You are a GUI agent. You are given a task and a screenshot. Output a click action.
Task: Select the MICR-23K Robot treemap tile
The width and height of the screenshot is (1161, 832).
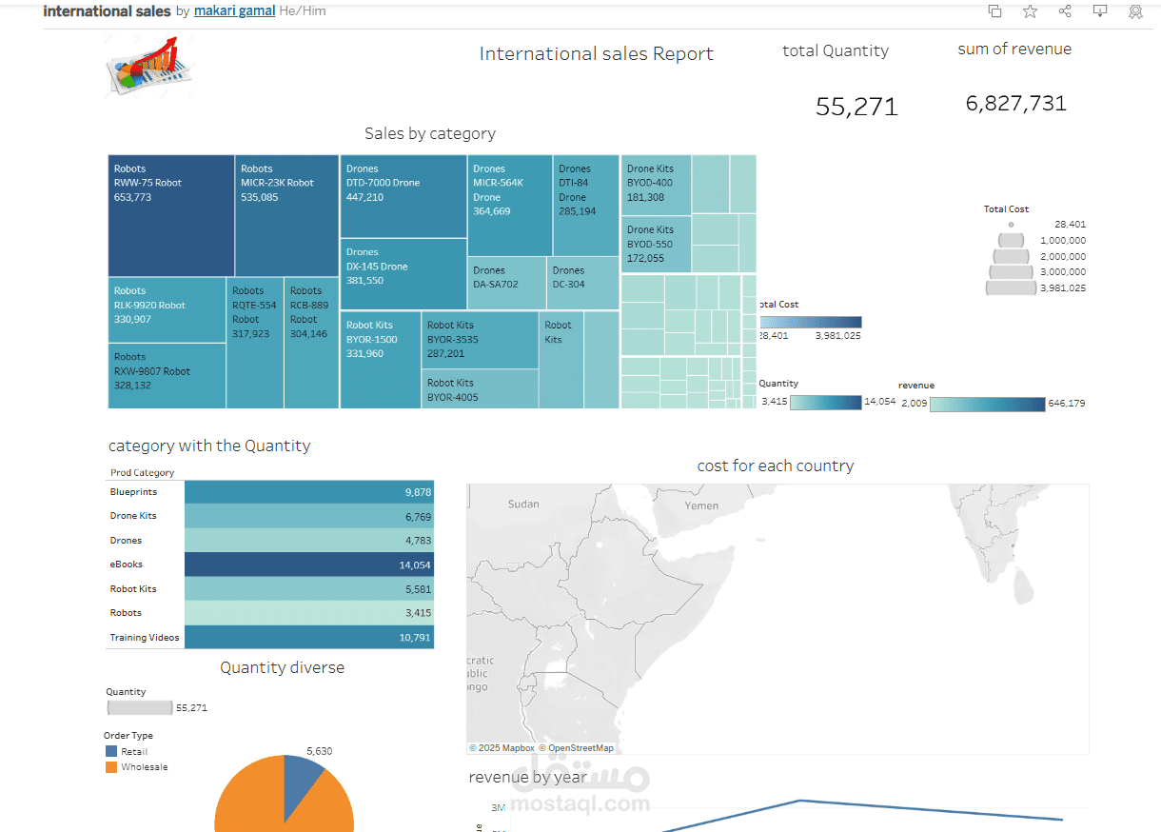[x=287, y=216]
